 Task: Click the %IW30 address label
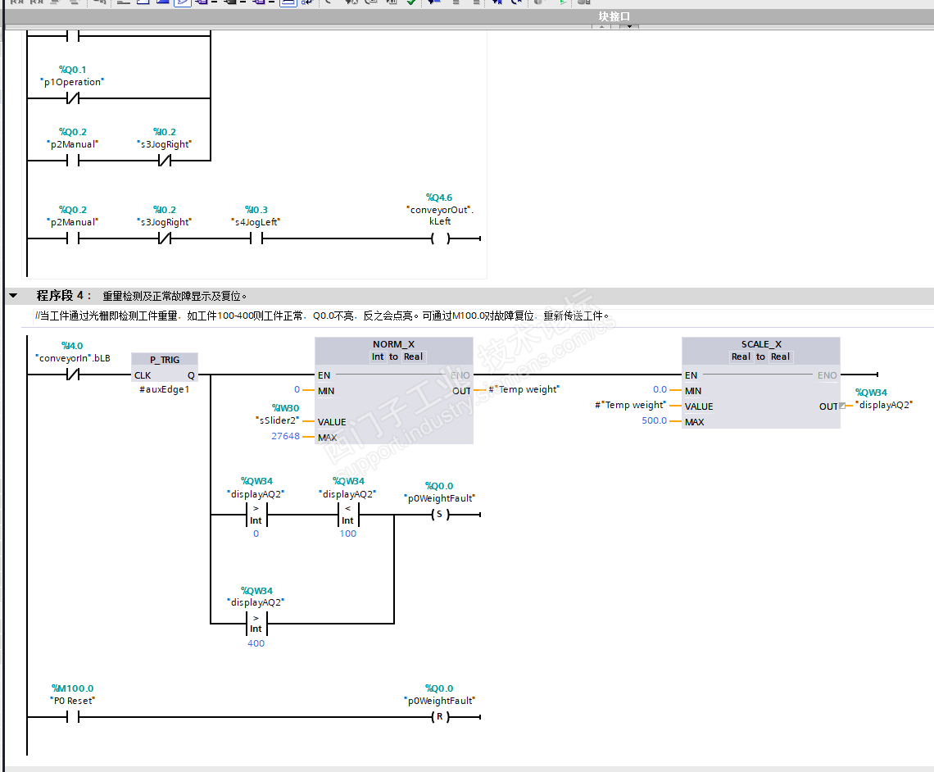pos(285,408)
